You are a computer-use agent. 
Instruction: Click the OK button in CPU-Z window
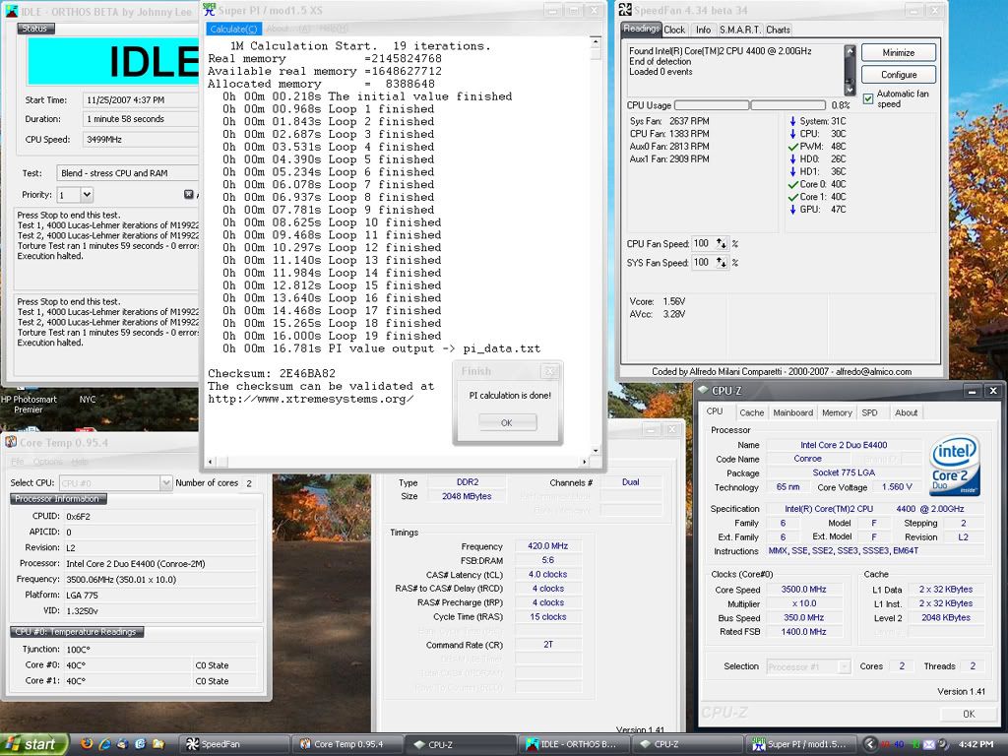969,714
